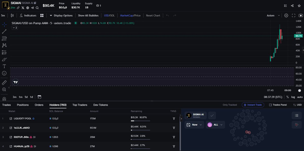The image size is (304, 151).
Task: Switch currency to SOL in USD/SOL toggle
Action: tap(112, 15)
